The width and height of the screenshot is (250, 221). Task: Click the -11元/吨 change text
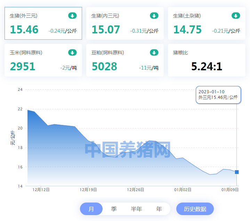149,68
